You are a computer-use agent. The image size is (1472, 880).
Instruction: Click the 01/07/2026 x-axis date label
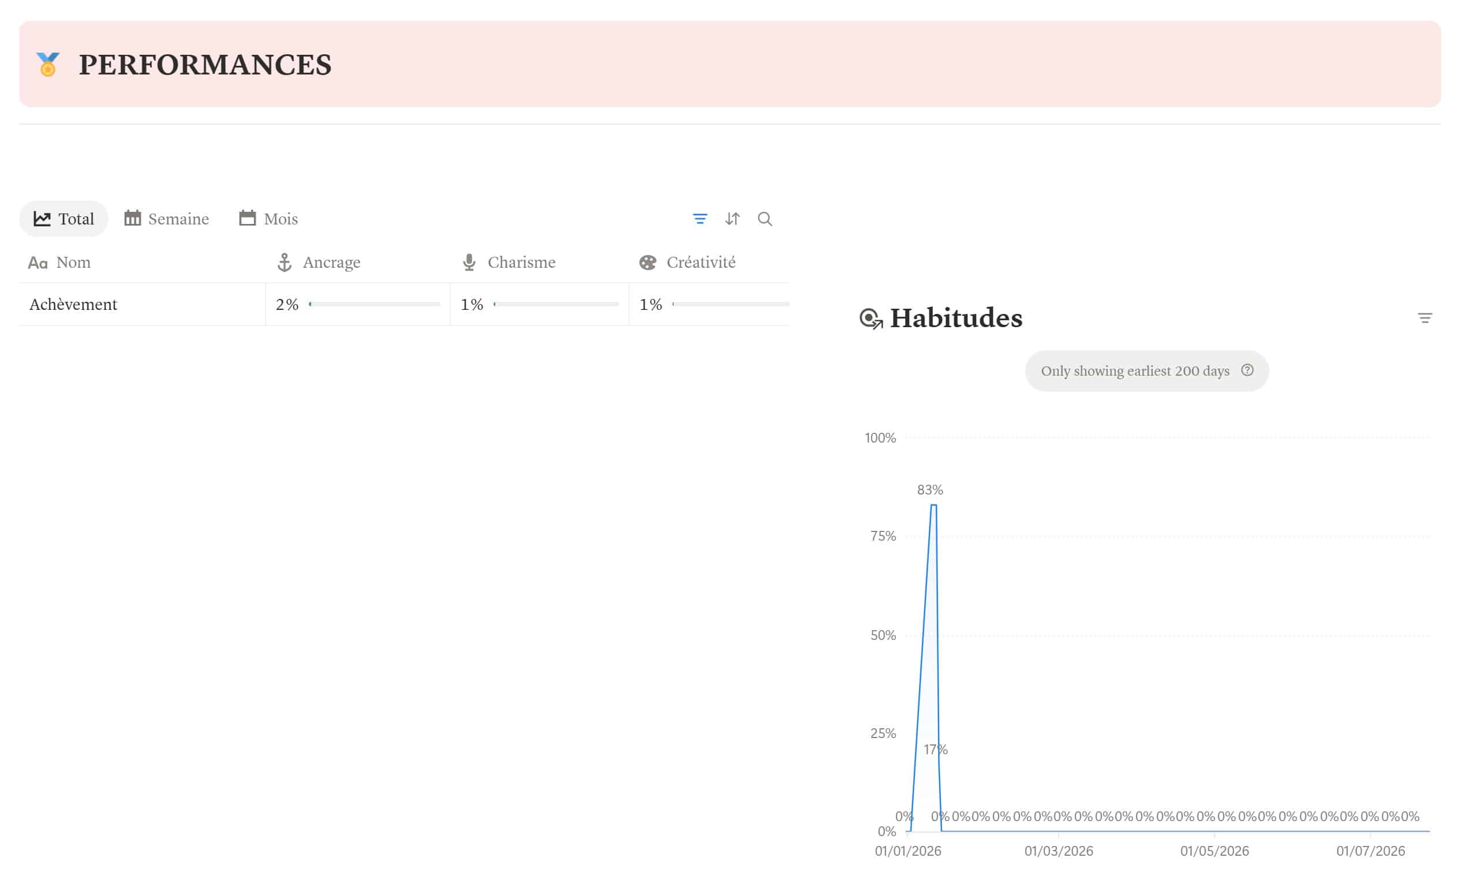1370,851
